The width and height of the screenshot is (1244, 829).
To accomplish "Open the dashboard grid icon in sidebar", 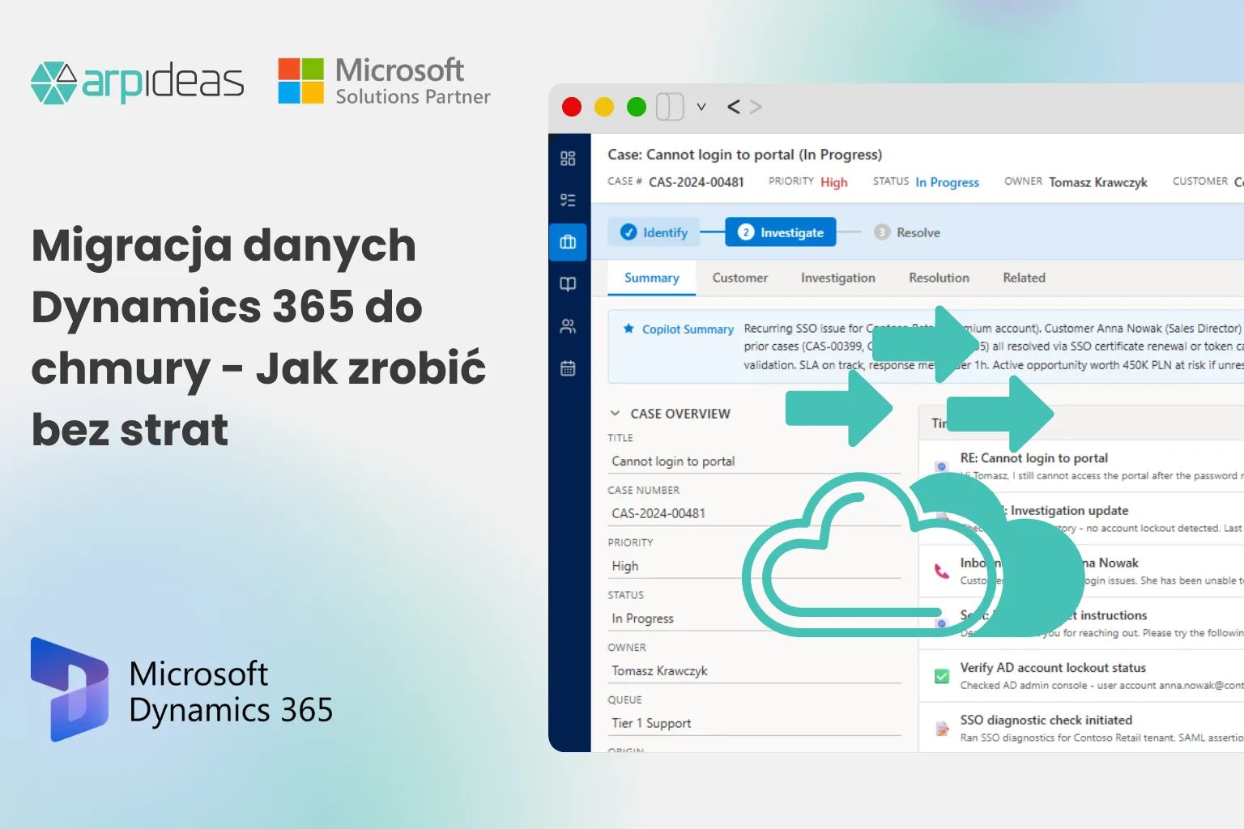I will 568,158.
